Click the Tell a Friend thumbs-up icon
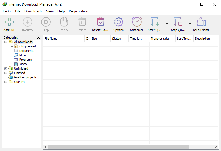The image size is (221, 151). coord(201,22)
